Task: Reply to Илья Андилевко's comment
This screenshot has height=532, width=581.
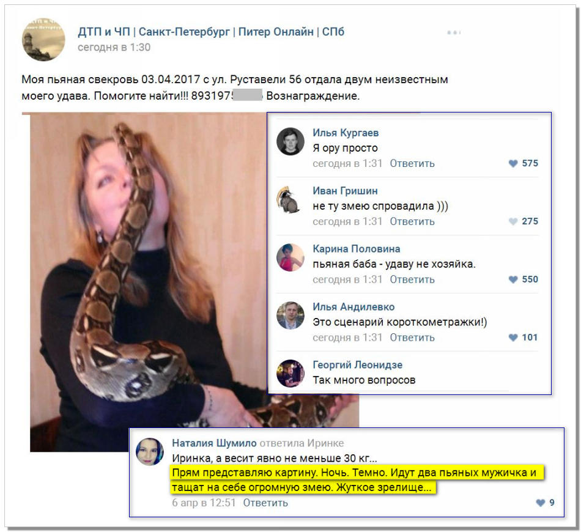Action: [x=412, y=338]
